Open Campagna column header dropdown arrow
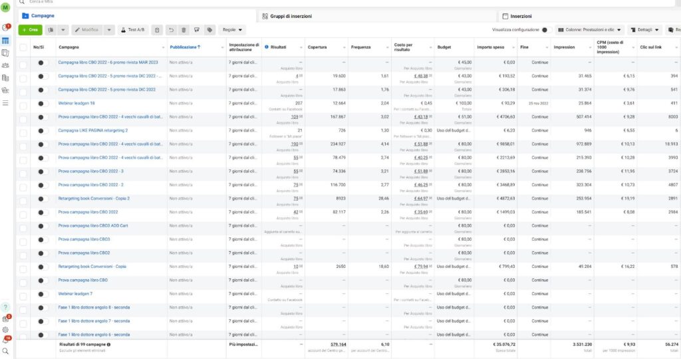This screenshot has width=681, height=359. point(164,47)
